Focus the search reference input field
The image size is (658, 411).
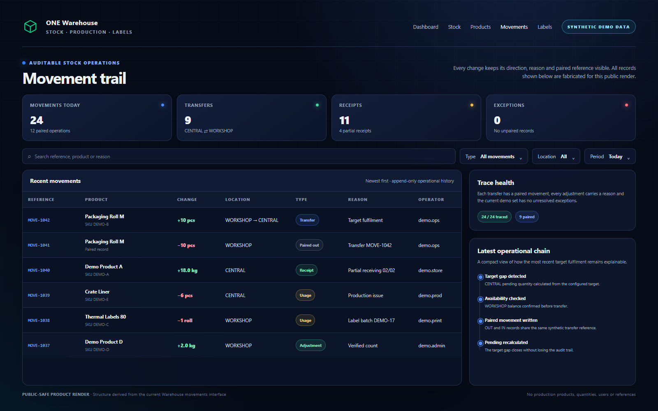[239, 156]
